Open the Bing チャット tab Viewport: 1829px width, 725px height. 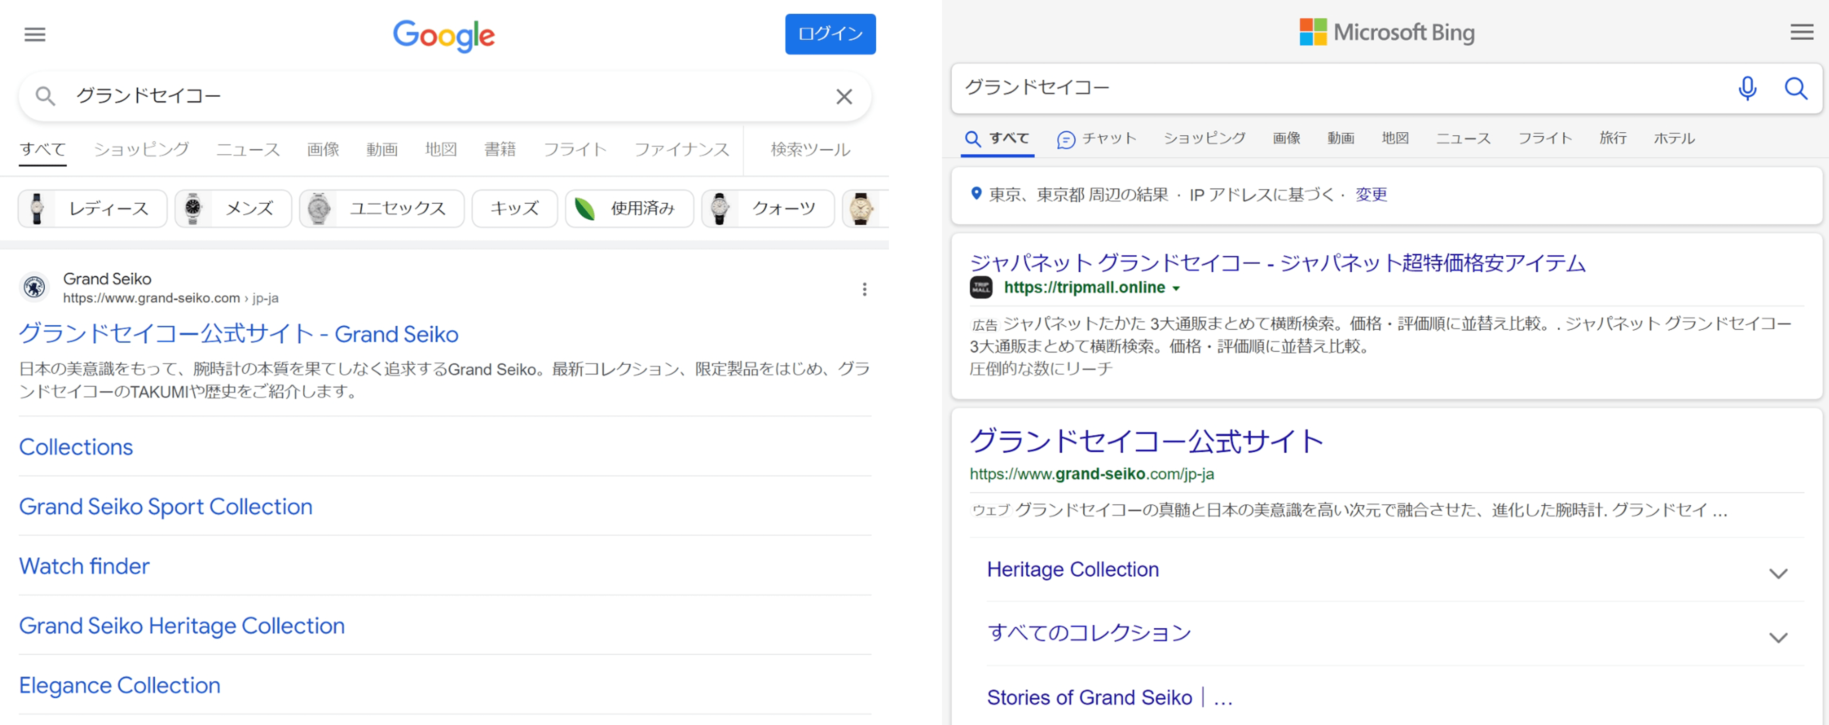click(x=1097, y=138)
